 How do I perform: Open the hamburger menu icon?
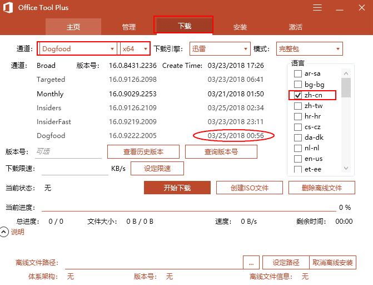click(317, 8)
